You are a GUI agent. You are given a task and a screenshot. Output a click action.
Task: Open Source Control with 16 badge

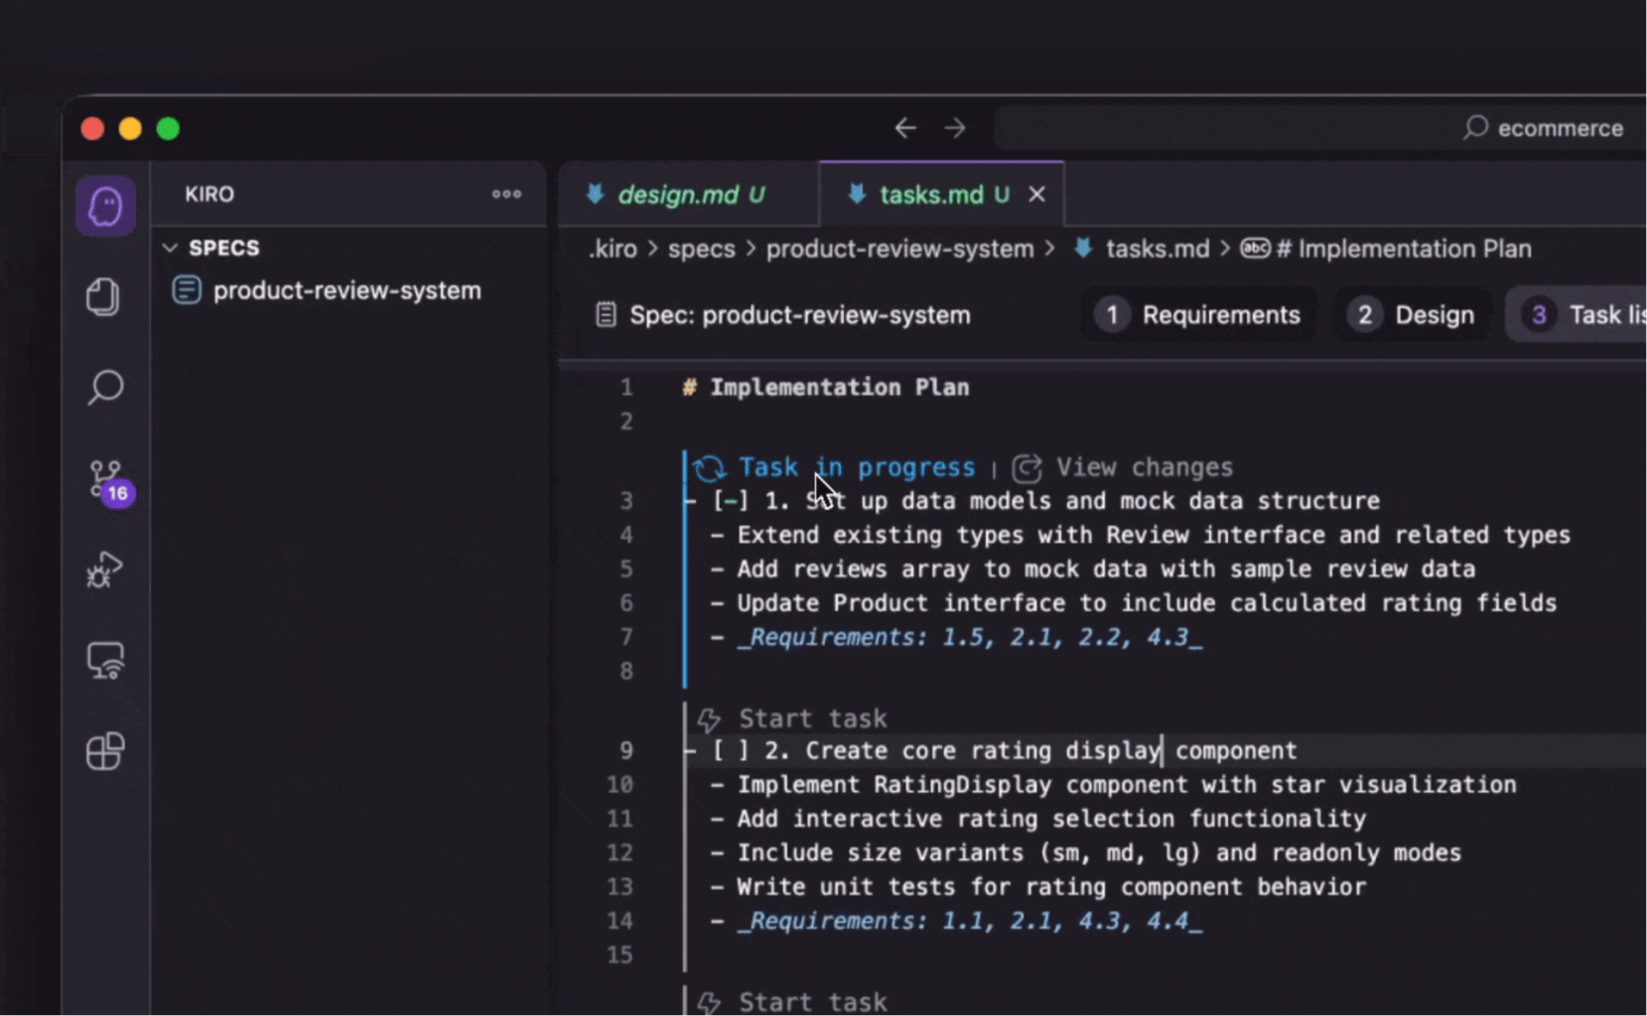tap(106, 479)
